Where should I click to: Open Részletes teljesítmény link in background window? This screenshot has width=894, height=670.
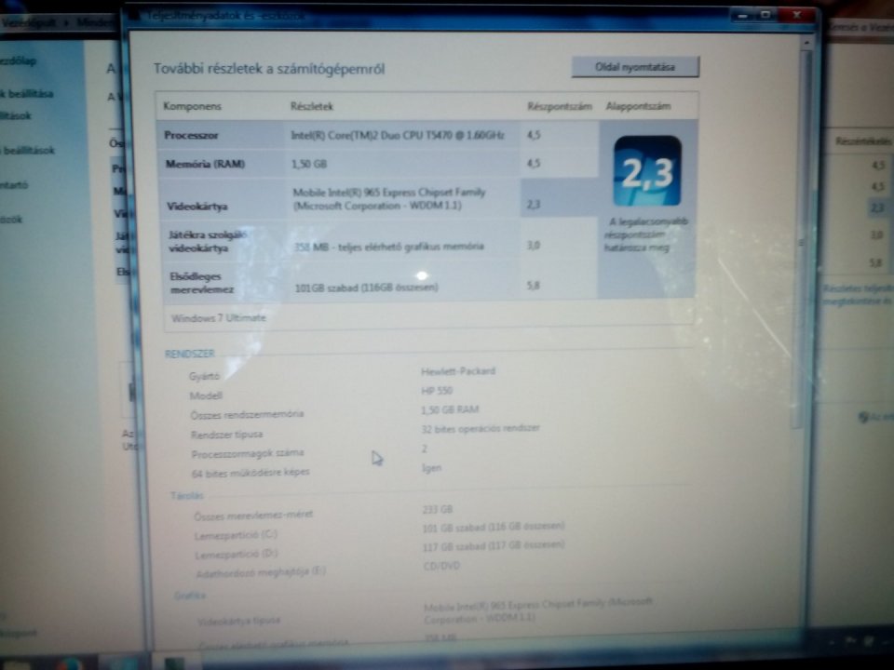[858, 295]
